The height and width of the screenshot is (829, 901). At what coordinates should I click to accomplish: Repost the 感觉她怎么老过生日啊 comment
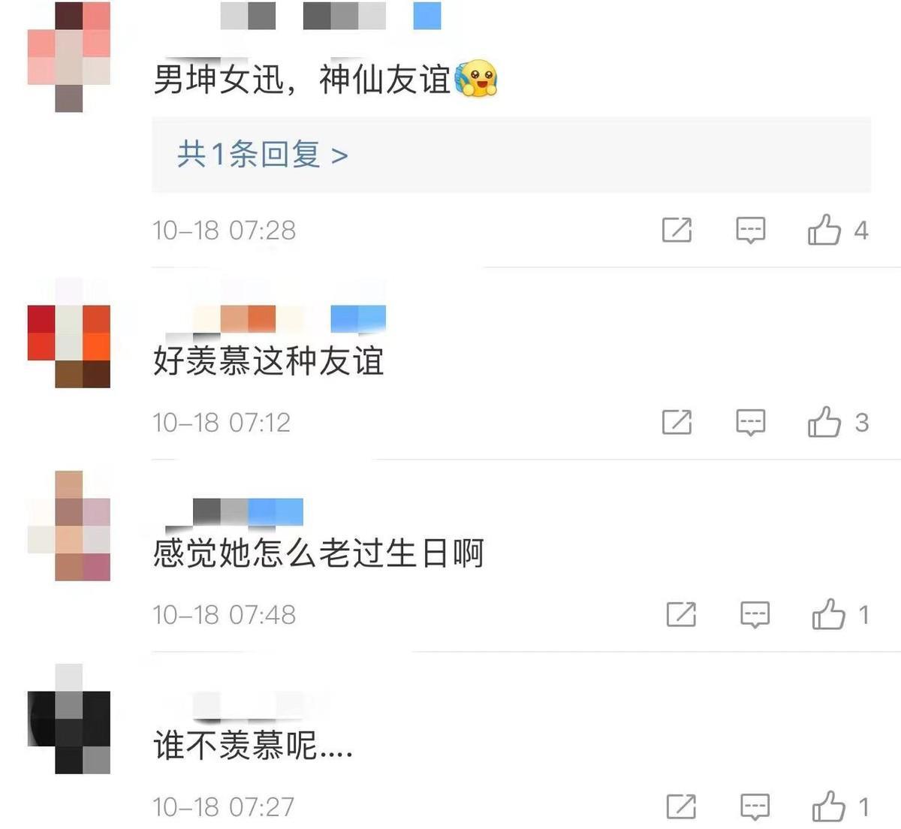coord(681,614)
